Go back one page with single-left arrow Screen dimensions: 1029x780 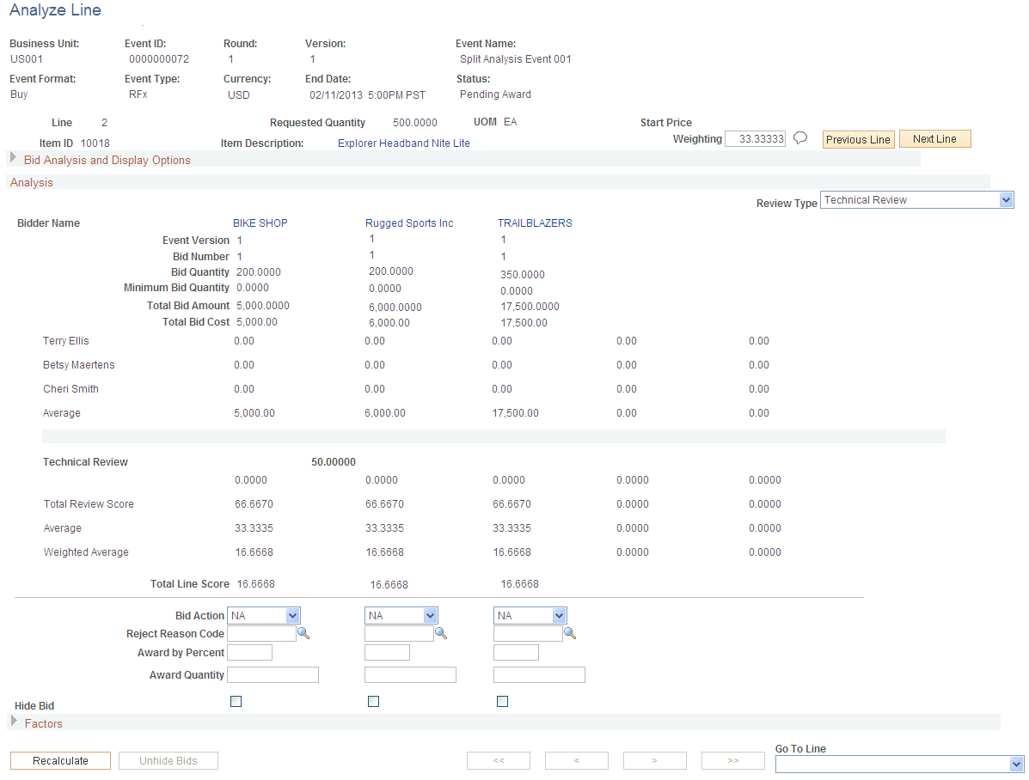pos(577,760)
